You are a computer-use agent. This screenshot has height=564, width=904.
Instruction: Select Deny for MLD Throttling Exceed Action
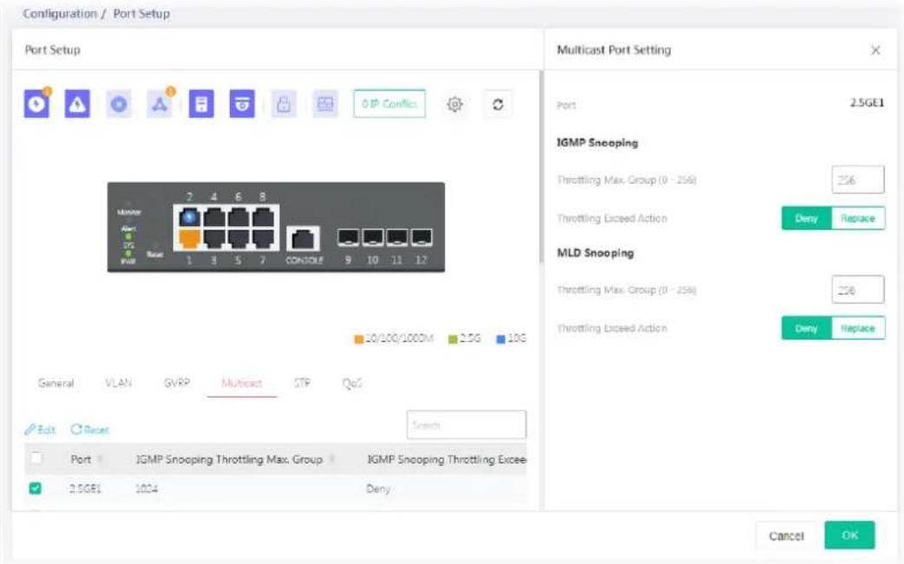(x=807, y=328)
